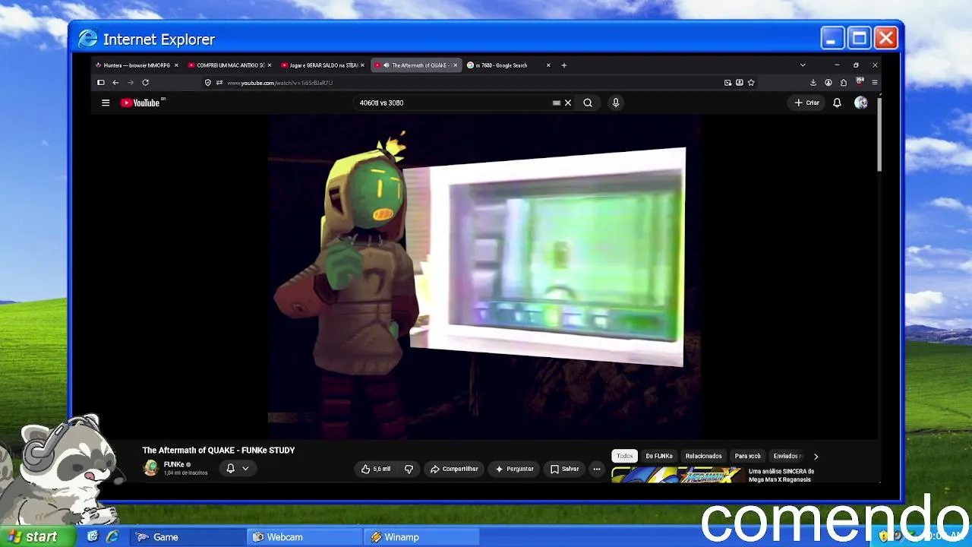The height and width of the screenshot is (547, 972).
Task: Show desktop from the quick launch icon
Action: pos(93,537)
